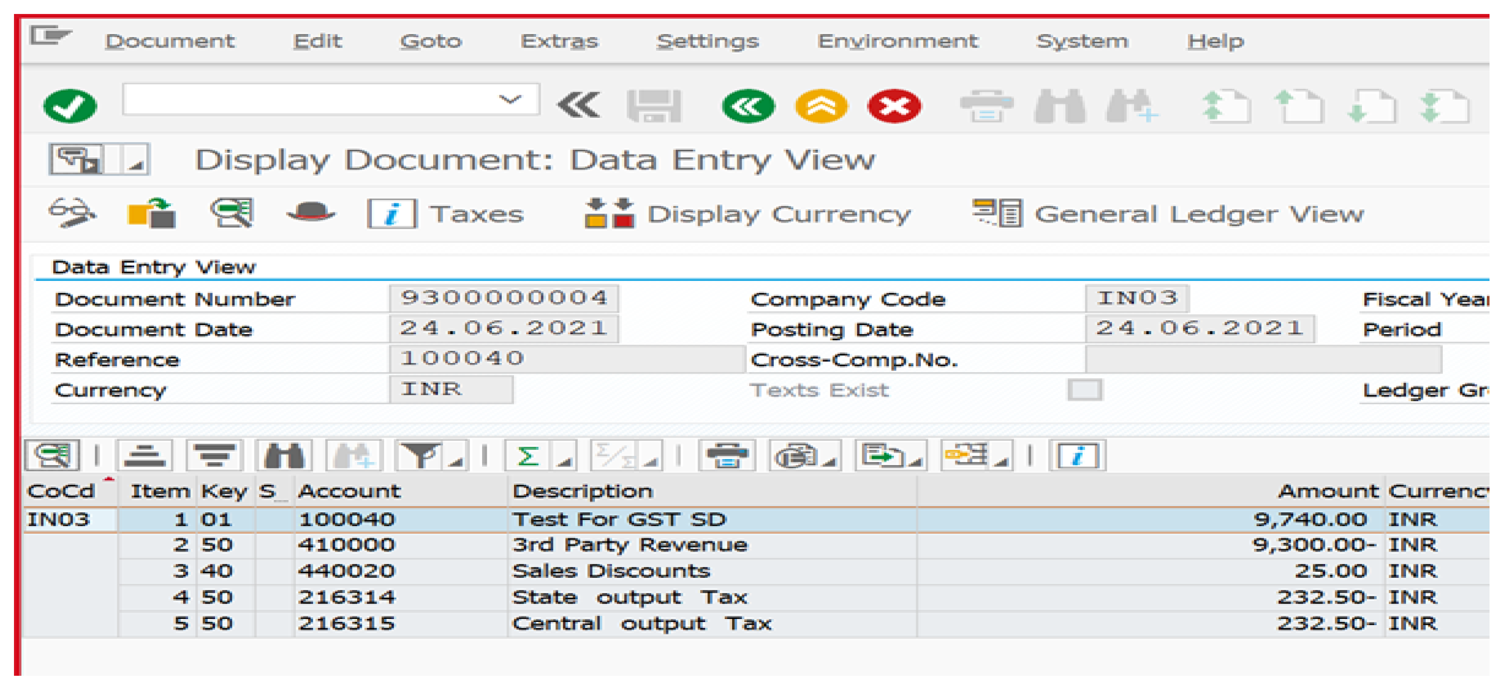Toggle the Texts Exist checkbox
This screenshot has height=688, width=1507.
click(x=1085, y=390)
